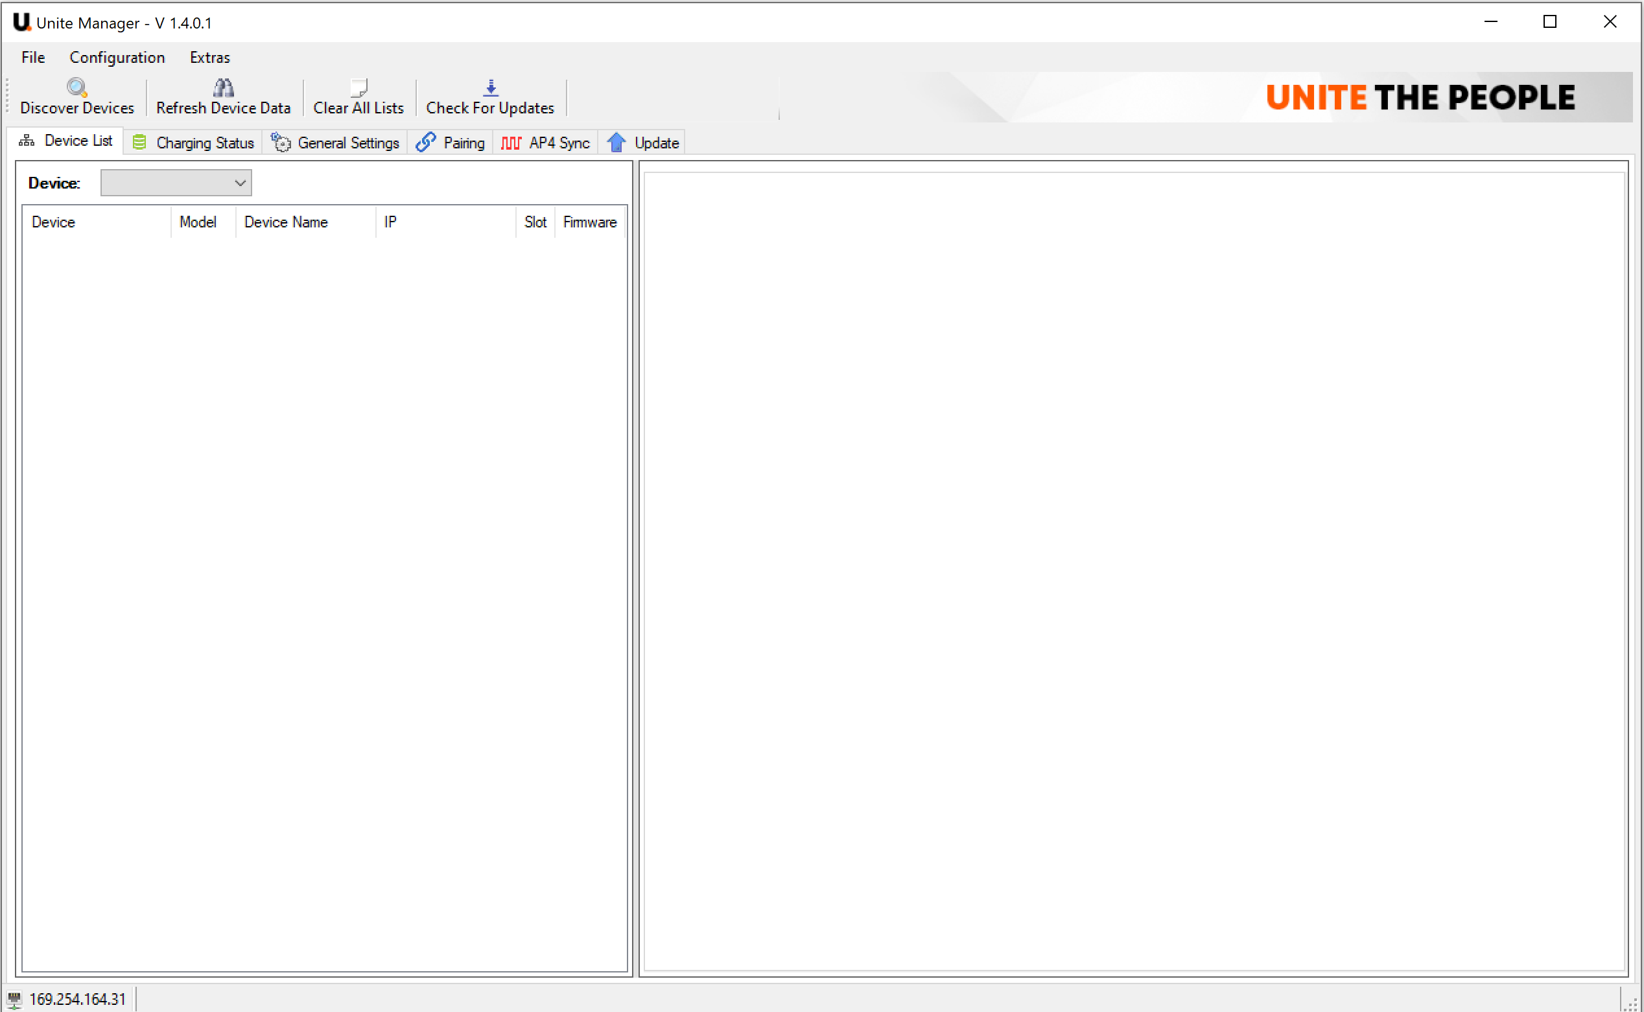Click the IP column header
The width and height of the screenshot is (1644, 1012).
pos(390,222)
